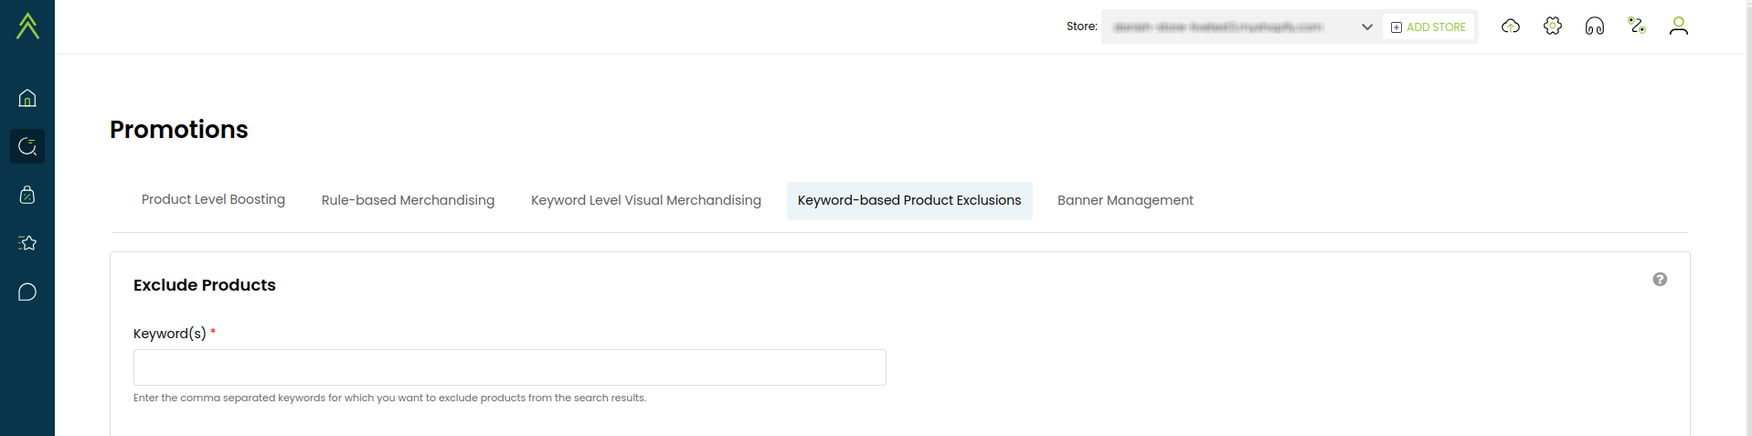This screenshot has width=1752, height=436.
Task: Open the shopping bag sidebar icon
Action: (x=27, y=195)
